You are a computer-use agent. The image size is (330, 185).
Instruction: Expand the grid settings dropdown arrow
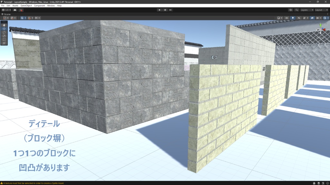(x=25, y=18)
